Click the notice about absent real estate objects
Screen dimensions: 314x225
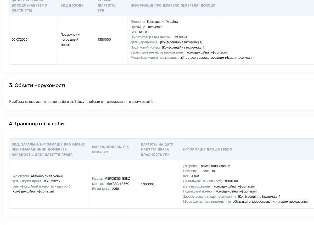coord(81,101)
